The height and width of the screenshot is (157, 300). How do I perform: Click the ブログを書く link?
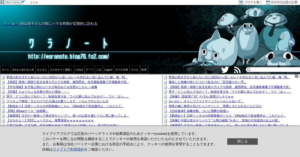pyautogui.click(x=253, y=2)
